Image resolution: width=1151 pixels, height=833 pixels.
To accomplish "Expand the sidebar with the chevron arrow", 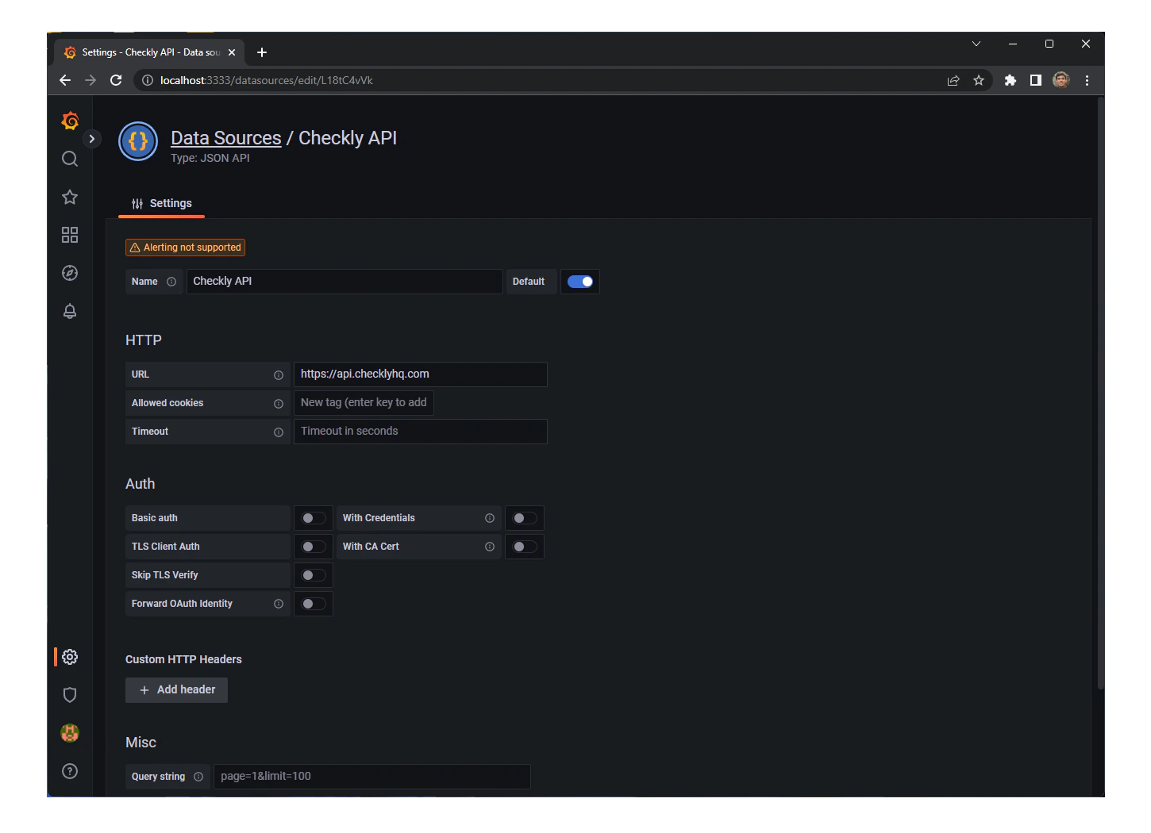I will pos(92,138).
